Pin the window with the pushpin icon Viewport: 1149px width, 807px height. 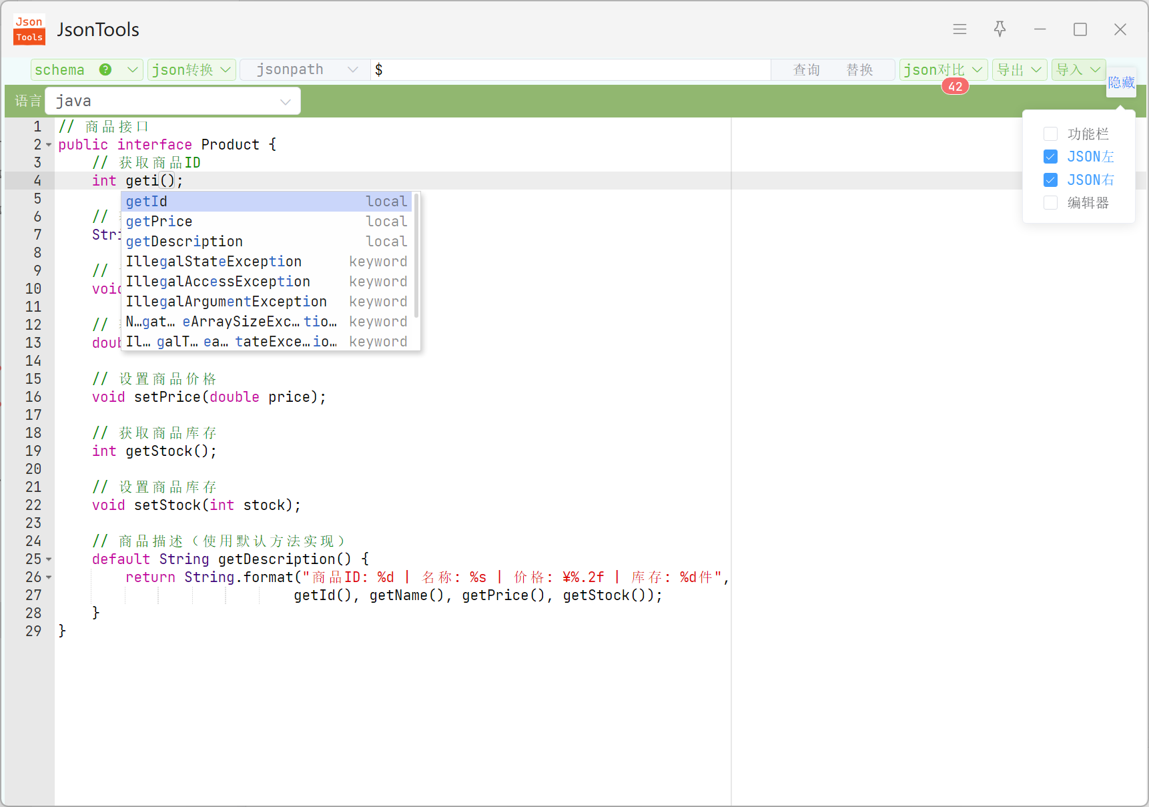1000,29
